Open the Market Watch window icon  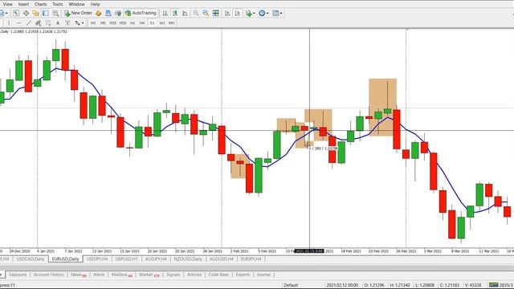click(16, 13)
